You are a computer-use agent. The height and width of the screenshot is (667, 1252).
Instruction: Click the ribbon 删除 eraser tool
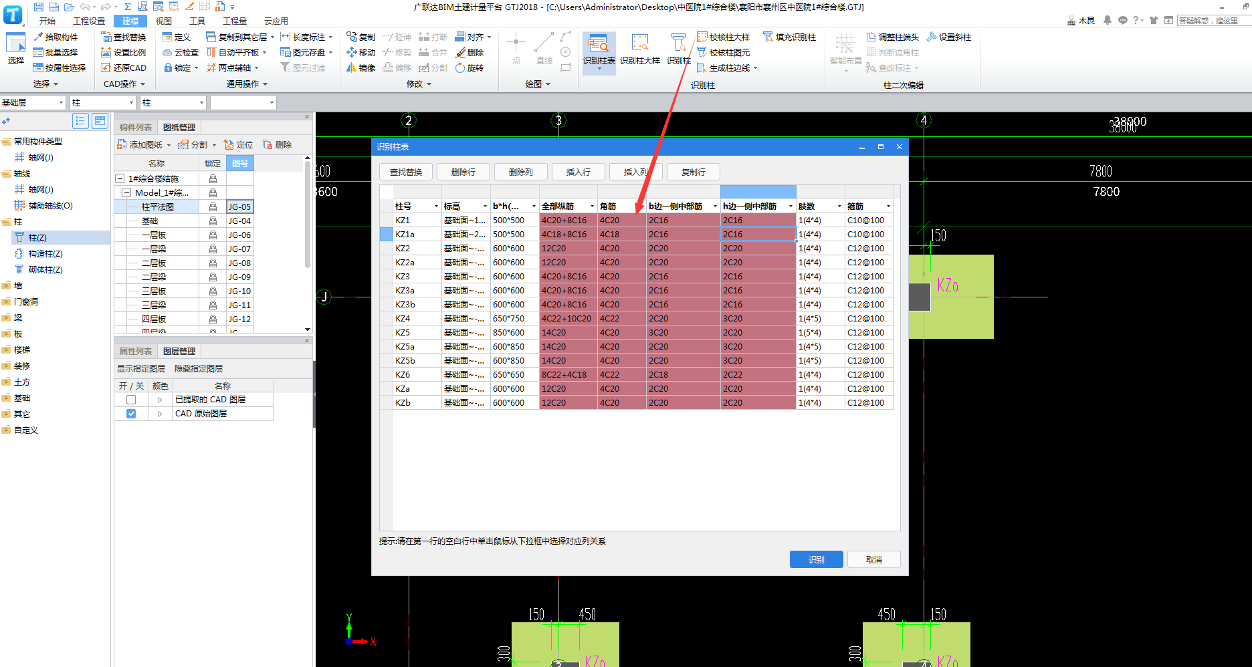(469, 53)
